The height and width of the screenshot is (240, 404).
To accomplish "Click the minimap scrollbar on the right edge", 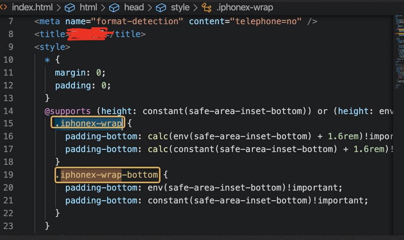I will (398, 50).
